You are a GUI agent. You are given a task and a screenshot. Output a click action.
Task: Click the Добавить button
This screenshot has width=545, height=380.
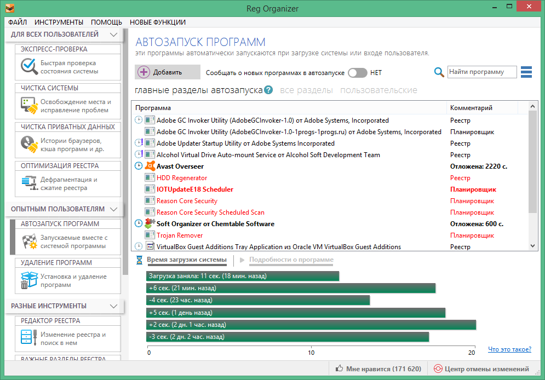click(x=167, y=72)
